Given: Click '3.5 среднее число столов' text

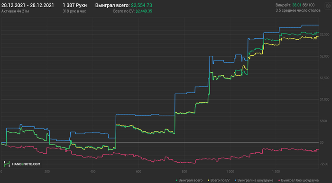Looking at the screenshot, I should (298, 10).
